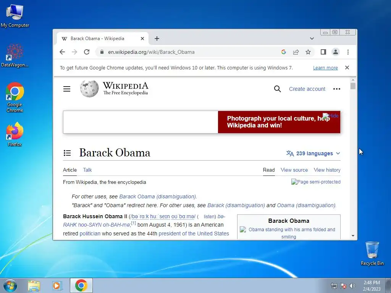Viewport: 391px width, 293px height.
Task: Open president of the United States link
Action: pos(194,233)
